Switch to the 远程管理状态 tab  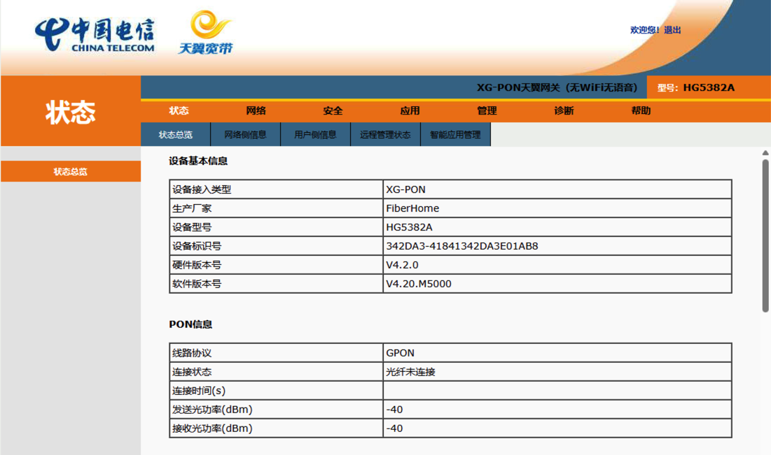coord(385,134)
